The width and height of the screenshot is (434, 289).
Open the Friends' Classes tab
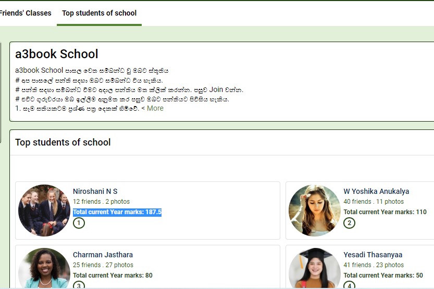click(25, 13)
